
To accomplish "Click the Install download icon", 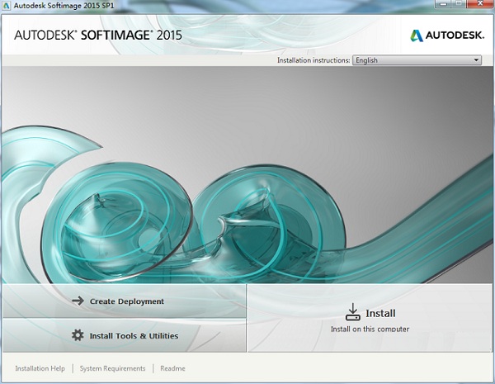I will click(x=352, y=311).
